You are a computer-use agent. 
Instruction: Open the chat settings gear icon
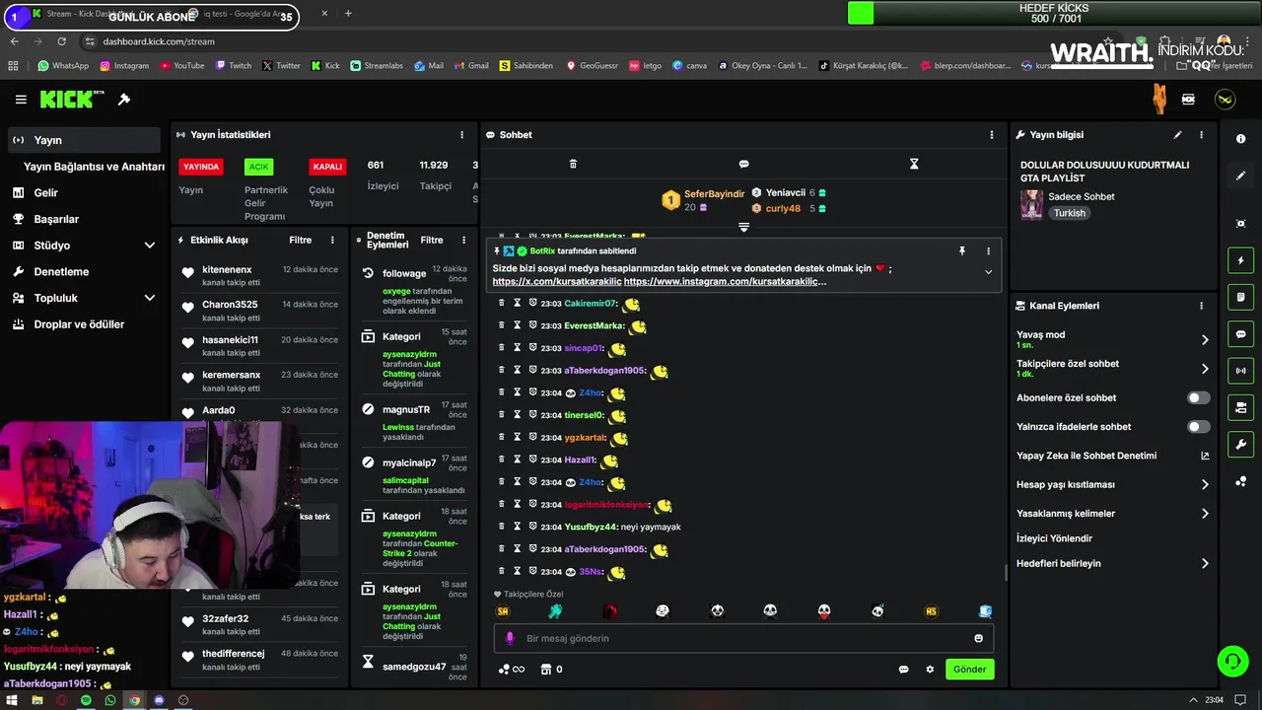[930, 670]
